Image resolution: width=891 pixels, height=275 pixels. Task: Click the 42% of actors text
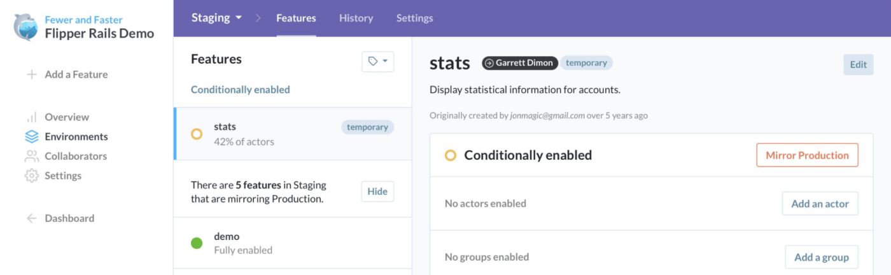click(x=244, y=142)
